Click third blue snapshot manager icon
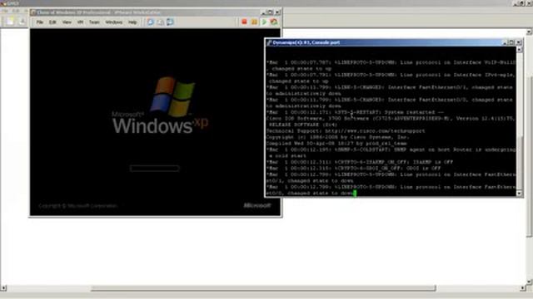 coord(170,22)
